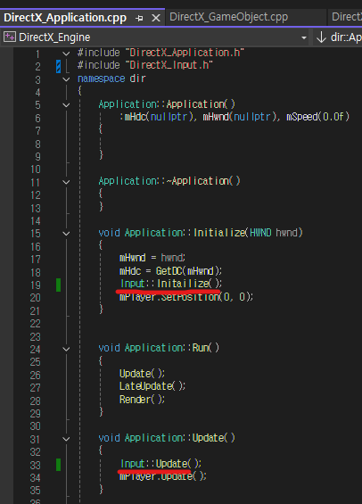Select the DirectX_Application.cpp tab
This screenshot has height=504, width=362.
coord(65,18)
